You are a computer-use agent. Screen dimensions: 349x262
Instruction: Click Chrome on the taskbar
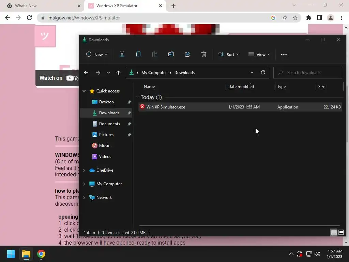point(41,254)
